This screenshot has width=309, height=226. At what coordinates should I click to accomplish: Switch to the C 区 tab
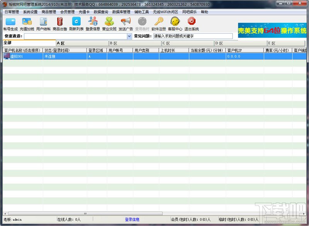[188, 43]
